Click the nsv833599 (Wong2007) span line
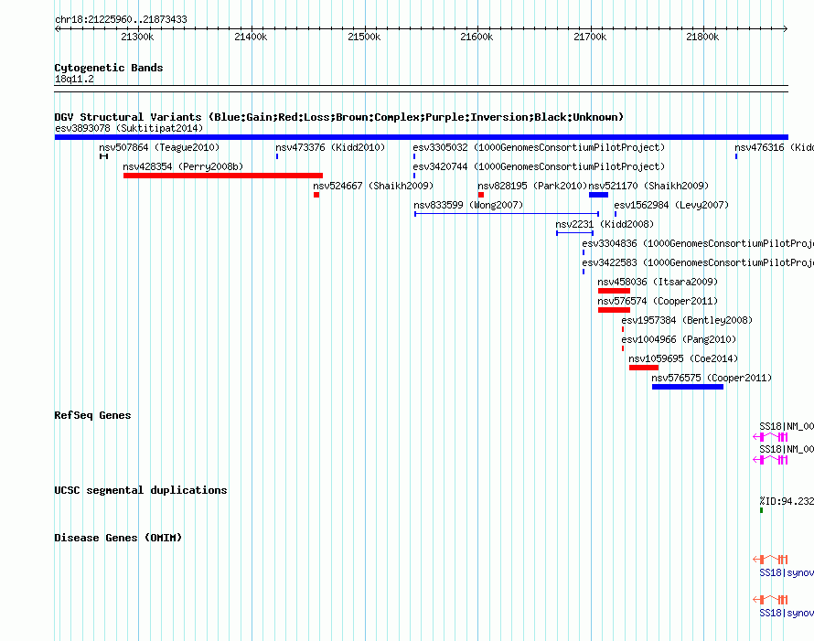 pyautogui.click(x=507, y=214)
